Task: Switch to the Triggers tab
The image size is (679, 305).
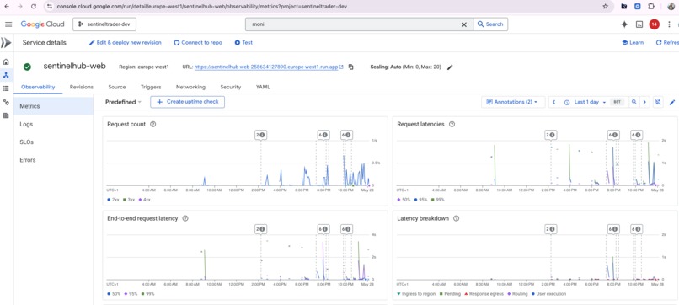Action: (151, 87)
